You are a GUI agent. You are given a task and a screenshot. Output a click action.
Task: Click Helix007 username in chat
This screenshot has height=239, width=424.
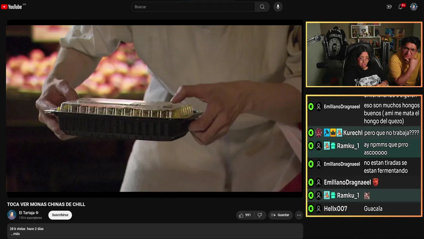336,208
